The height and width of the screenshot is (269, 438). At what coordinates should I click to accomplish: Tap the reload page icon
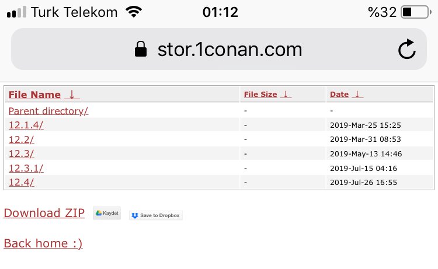pyautogui.click(x=406, y=50)
